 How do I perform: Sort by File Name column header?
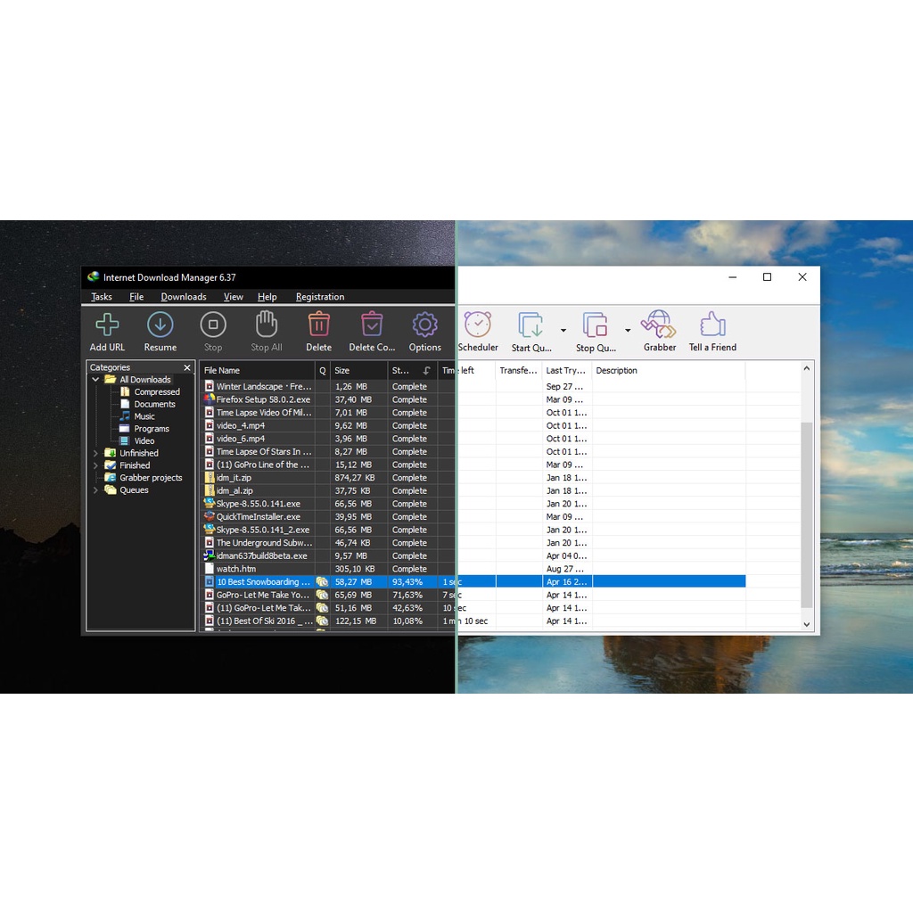coord(258,370)
